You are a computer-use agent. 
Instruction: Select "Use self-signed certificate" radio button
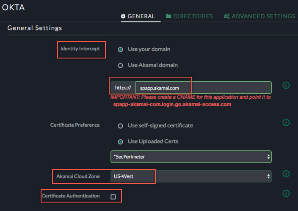pyautogui.click(x=121, y=126)
